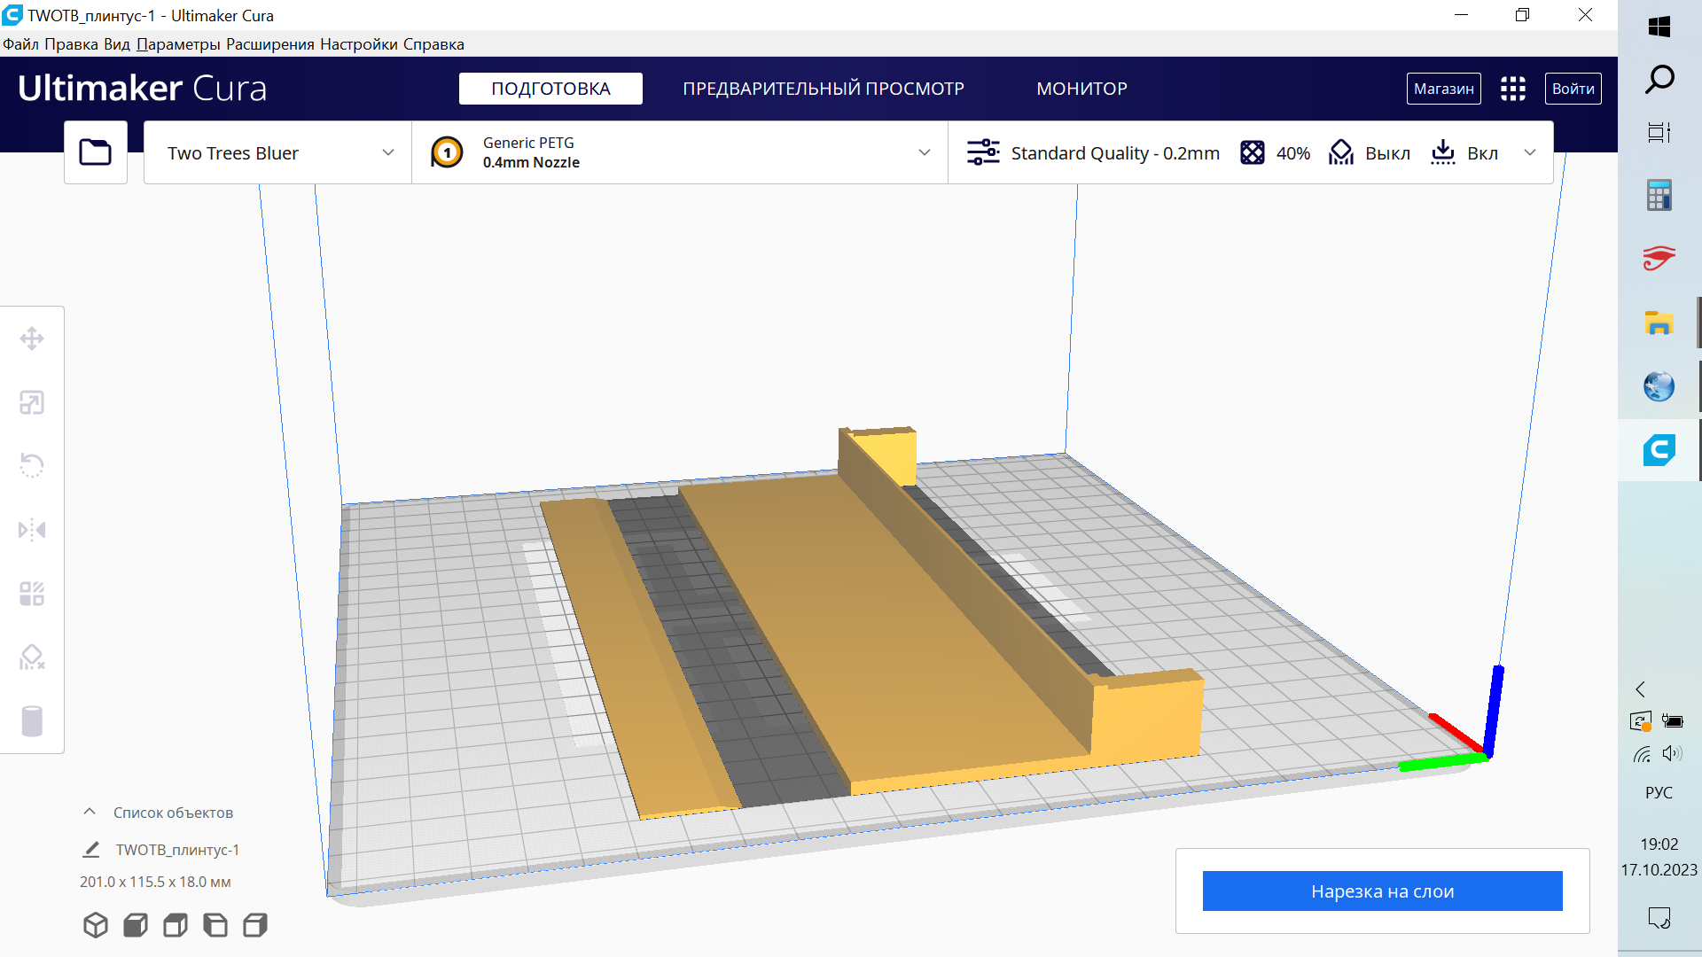This screenshot has width=1702, height=957.
Task: Expand print settings panel chevron
Action: [x=1529, y=152]
